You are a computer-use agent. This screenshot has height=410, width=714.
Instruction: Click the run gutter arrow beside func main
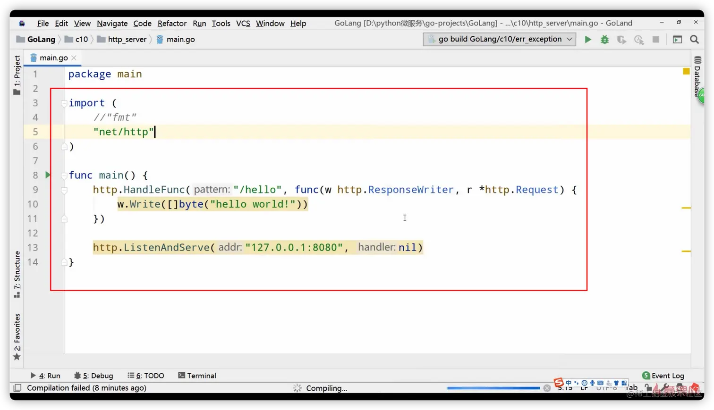[x=48, y=175]
